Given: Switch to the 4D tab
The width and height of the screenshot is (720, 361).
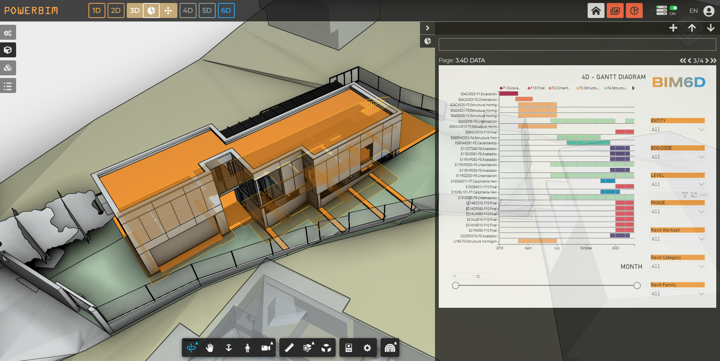Looking at the screenshot, I should pos(188,10).
